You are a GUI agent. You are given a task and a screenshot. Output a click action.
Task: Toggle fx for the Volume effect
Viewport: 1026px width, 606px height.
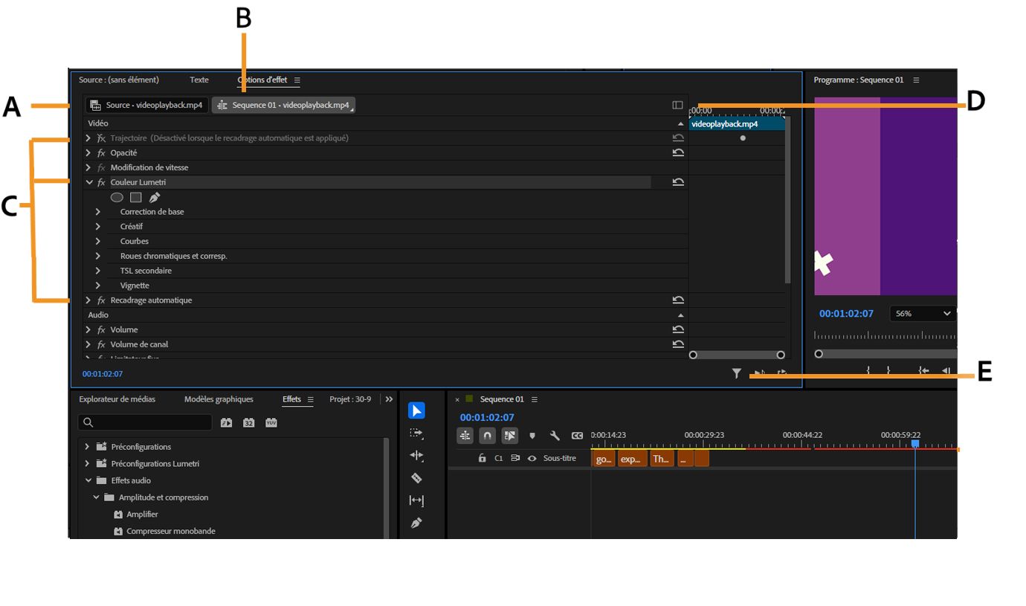[x=102, y=330]
